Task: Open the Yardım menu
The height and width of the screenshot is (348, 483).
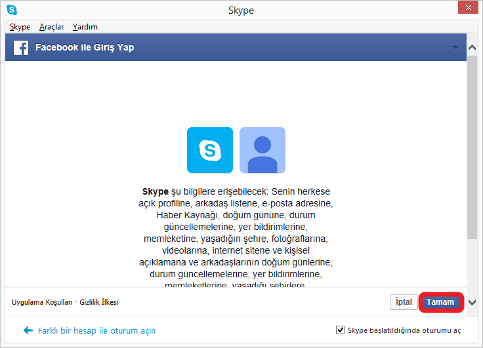Action: click(x=85, y=27)
